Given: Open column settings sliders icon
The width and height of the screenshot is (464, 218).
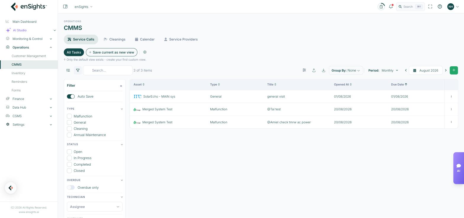Looking at the screenshot, I should [304, 70].
